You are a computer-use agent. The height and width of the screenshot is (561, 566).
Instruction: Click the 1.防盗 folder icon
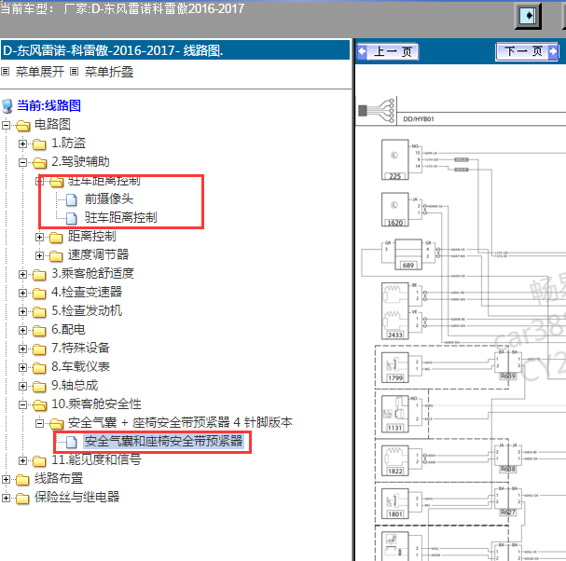click(39, 144)
